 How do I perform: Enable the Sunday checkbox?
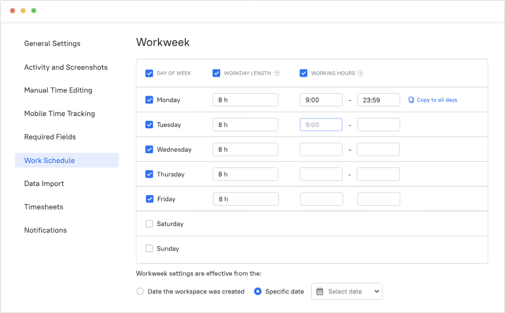[149, 249]
